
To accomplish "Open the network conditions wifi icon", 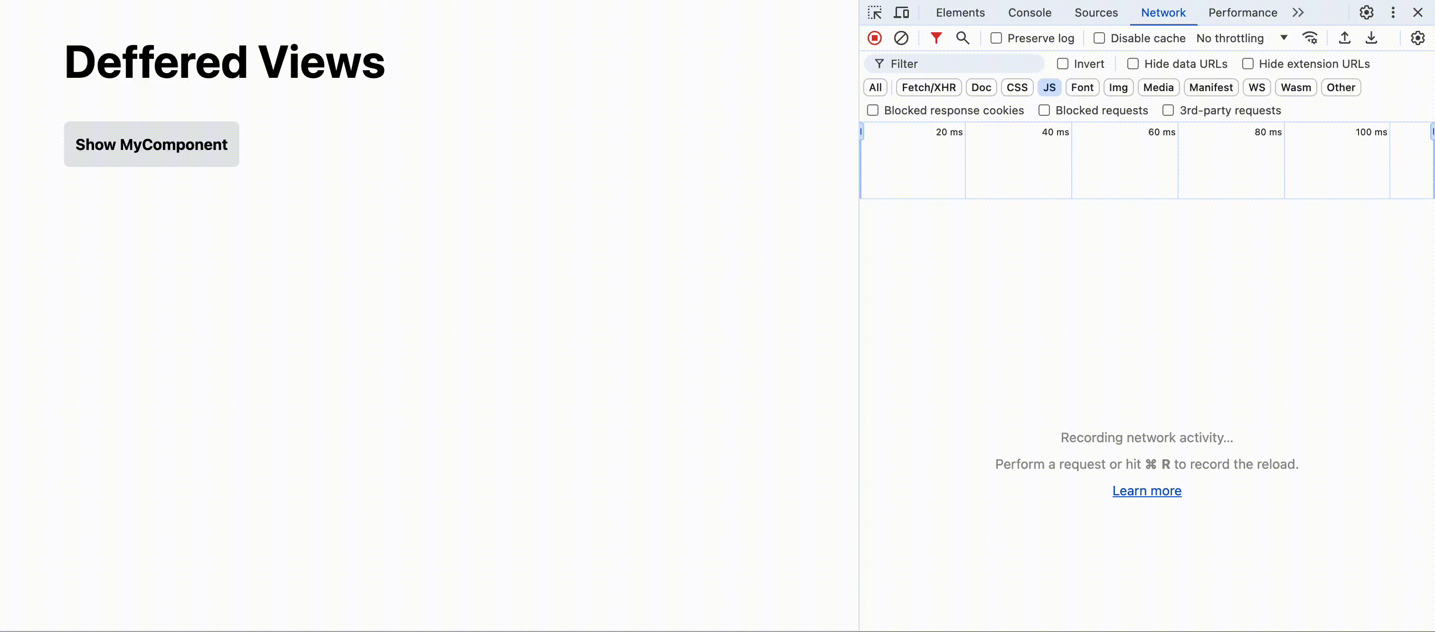I will (1310, 38).
